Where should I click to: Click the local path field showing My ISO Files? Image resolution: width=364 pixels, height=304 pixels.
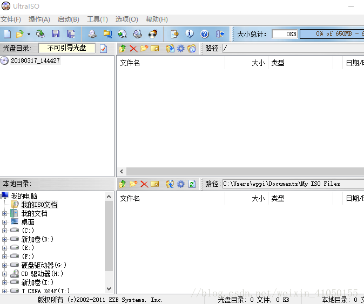(293, 184)
